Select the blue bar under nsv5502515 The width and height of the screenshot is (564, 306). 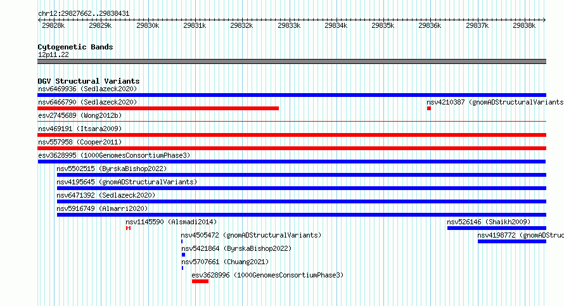pyautogui.click(x=302, y=175)
